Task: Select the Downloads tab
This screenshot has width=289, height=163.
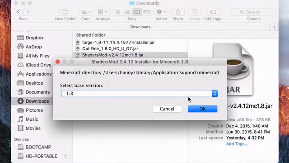Action: (140, 27)
